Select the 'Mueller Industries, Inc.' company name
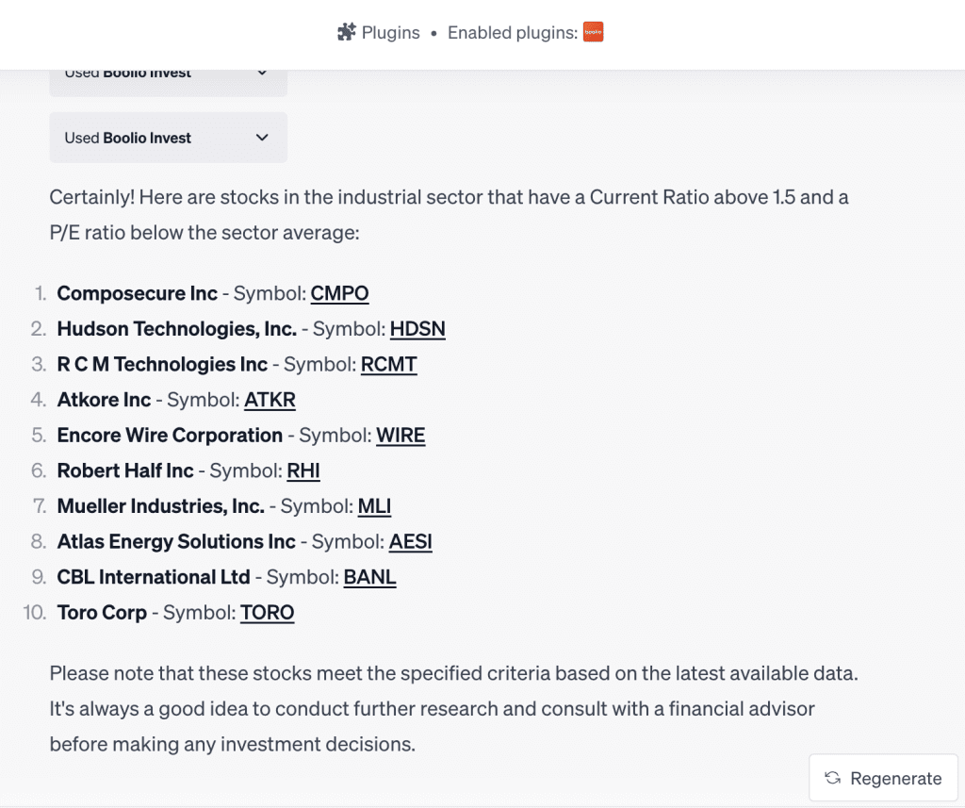 (x=160, y=505)
